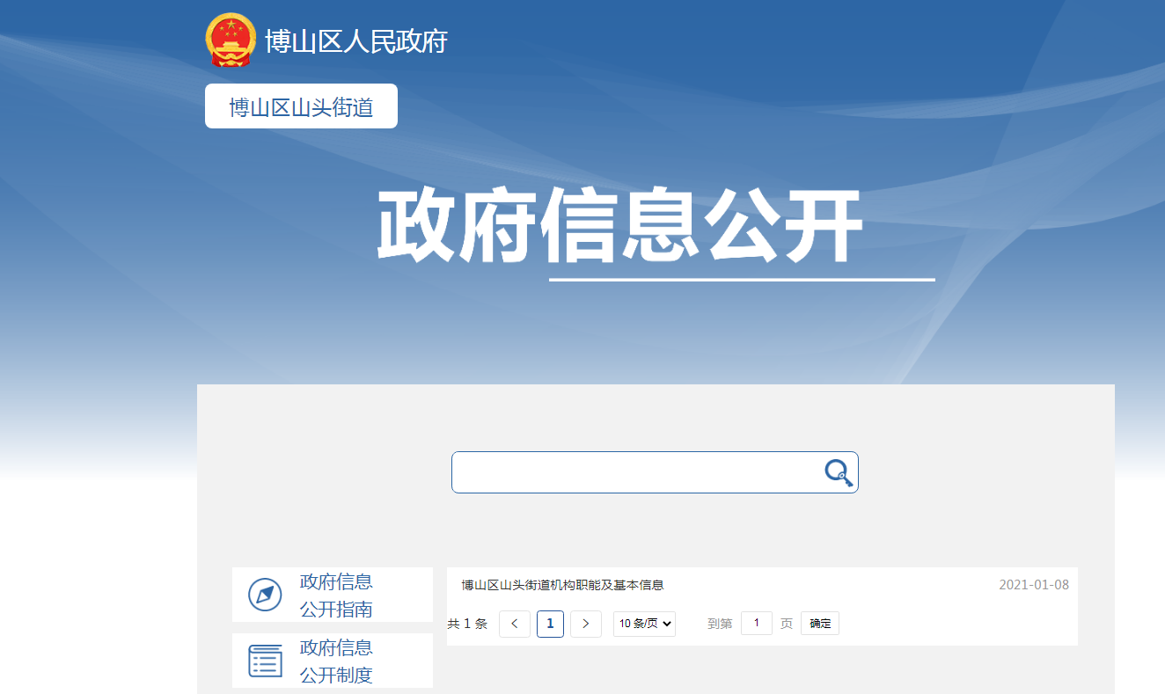Open 博山区山头街道机构职能及基本信息 article
The height and width of the screenshot is (694, 1165).
562,585
